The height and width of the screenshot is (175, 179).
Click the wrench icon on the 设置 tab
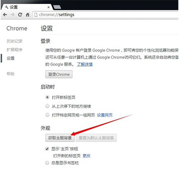(7, 7)
